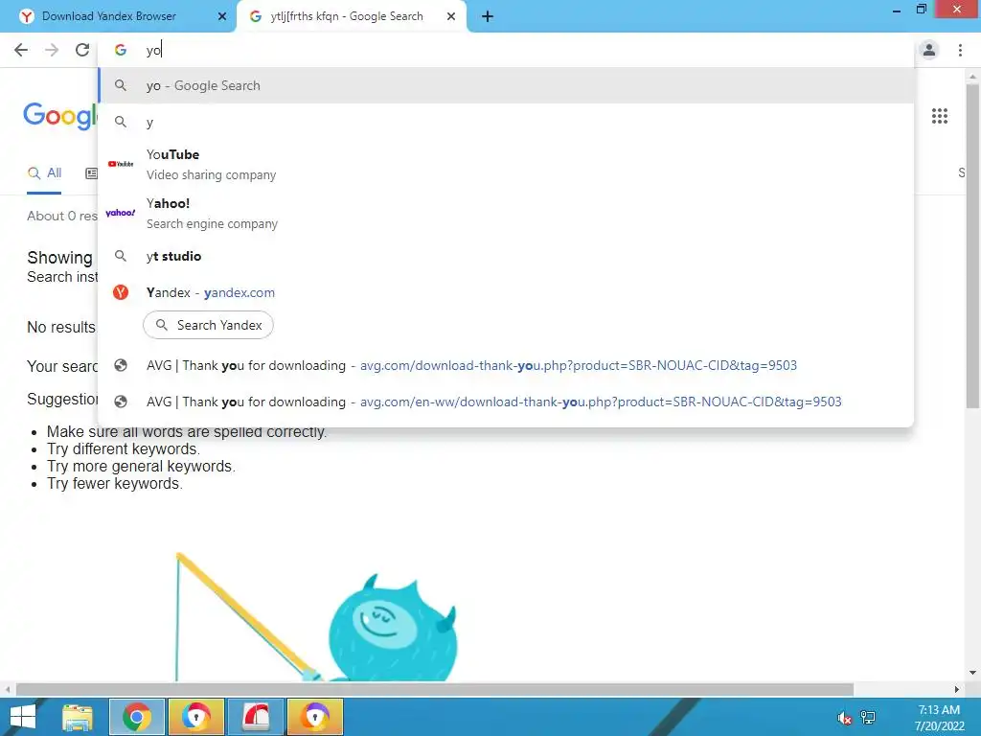Image resolution: width=981 pixels, height=736 pixels.
Task: Click globe icon of en-ww AVG suggestion
Action: (121, 402)
